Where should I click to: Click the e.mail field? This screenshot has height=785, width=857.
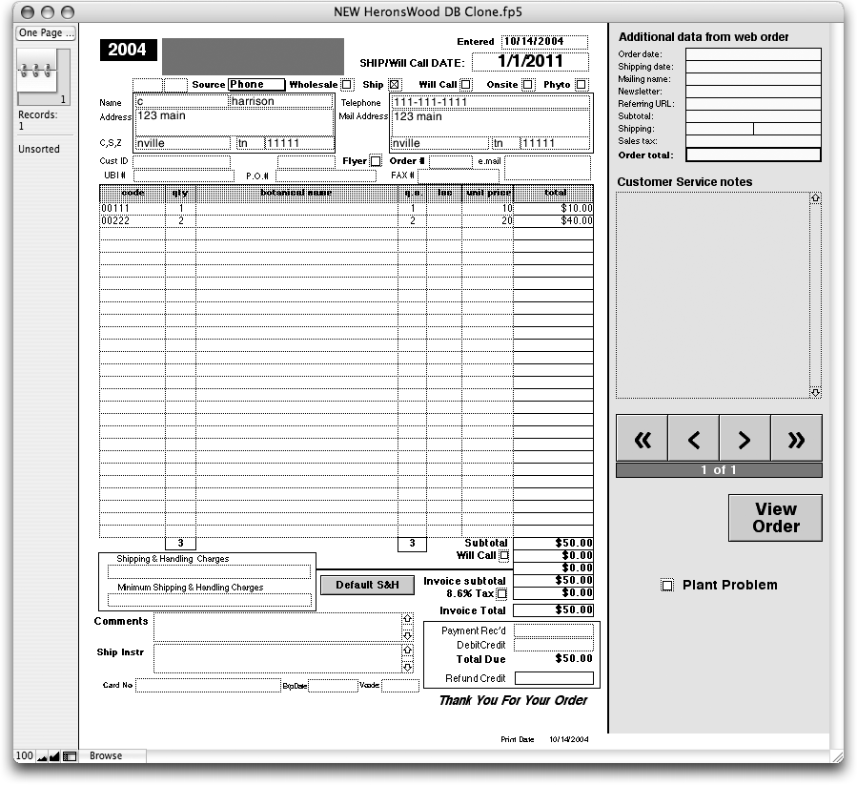(x=547, y=168)
